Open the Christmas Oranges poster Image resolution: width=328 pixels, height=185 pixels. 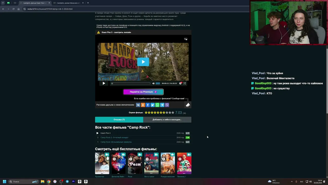click(168, 163)
